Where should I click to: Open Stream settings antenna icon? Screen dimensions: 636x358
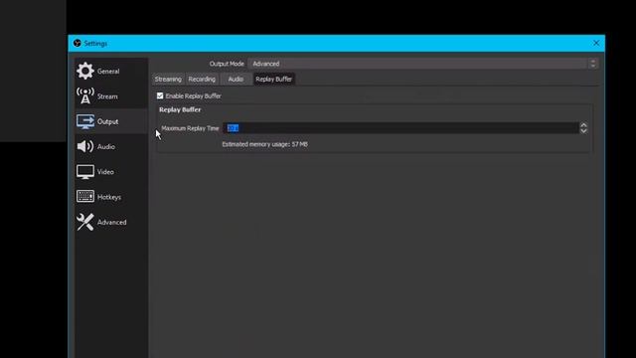[85, 96]
